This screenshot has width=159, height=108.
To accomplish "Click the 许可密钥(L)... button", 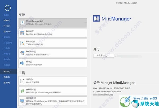I will (104, 55).
